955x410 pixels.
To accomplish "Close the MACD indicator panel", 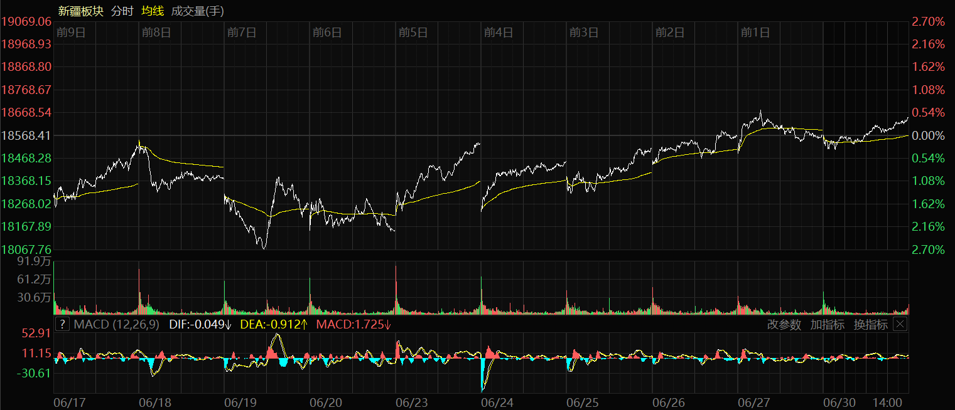I will 900,324.
